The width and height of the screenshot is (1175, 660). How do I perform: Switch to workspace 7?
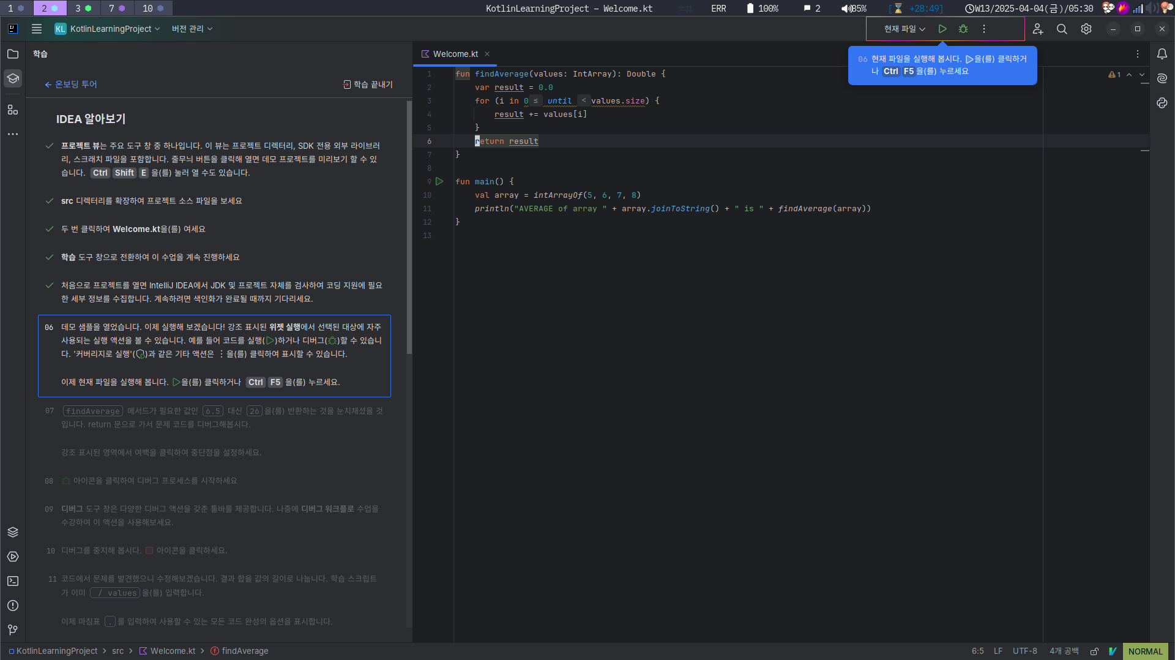pos(117,8)
